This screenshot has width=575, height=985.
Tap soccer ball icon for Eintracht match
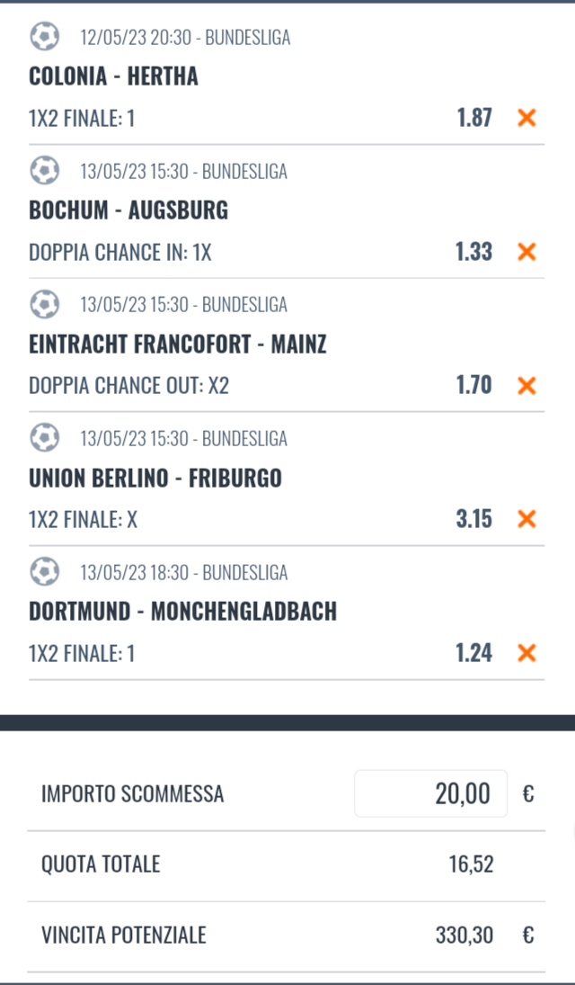click(x=44, y=305)
